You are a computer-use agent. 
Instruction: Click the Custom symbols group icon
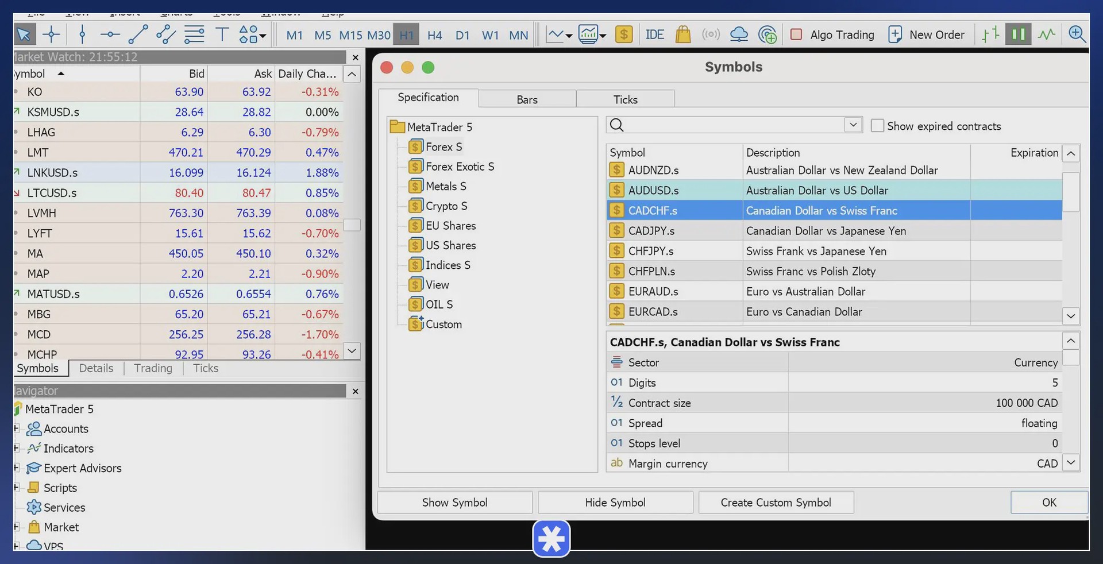416,324
